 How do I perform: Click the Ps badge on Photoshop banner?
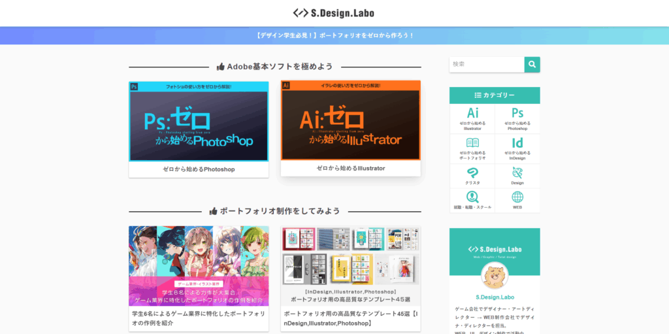click(x=134, y=87)
